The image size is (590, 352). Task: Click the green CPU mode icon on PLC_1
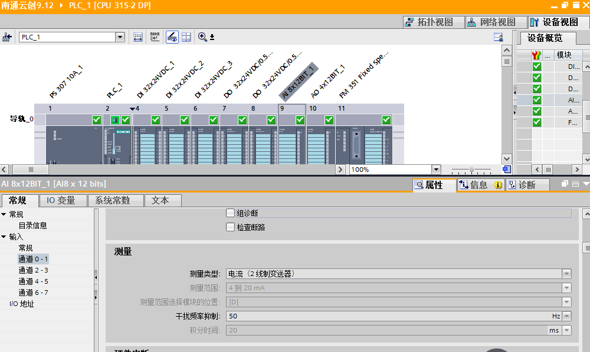point(115,119)
